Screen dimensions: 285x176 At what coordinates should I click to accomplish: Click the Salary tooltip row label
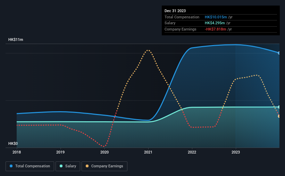coord(170,23)
